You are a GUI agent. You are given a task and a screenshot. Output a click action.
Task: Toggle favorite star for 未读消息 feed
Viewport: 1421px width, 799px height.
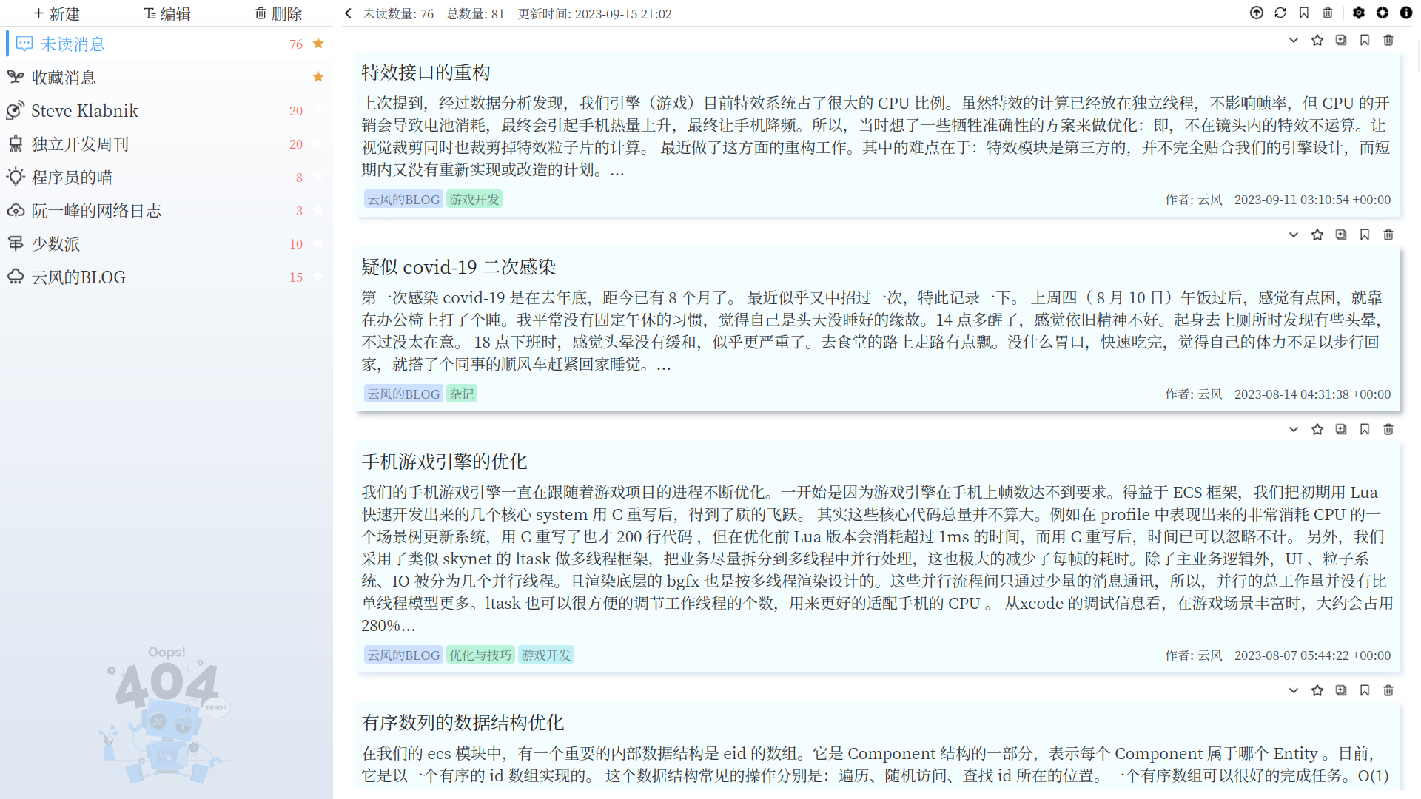[x=318, y=44]
